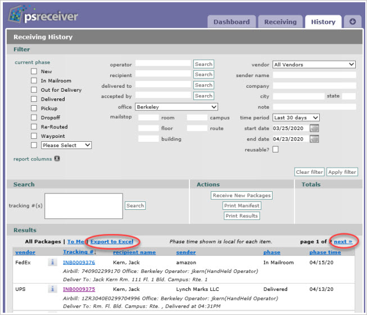Click the tracking #(s) text area
This screenshot has height=315, width=367.
[x=84, y=206]
